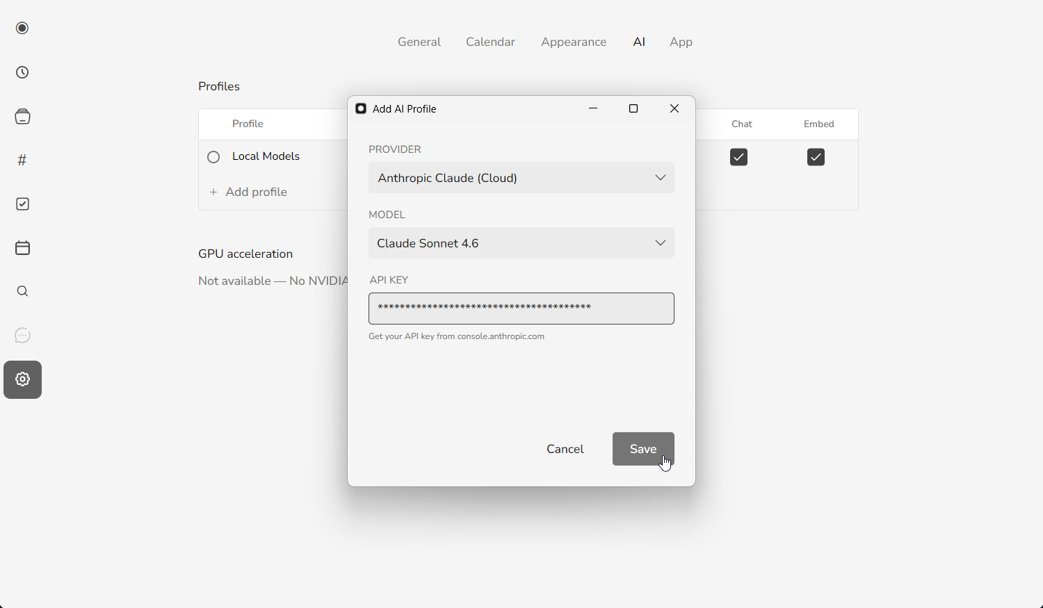The height and width of the screenshot is (608, 1043).
Task: Select the Local Models radio button
Action: (x=213, y=158)
